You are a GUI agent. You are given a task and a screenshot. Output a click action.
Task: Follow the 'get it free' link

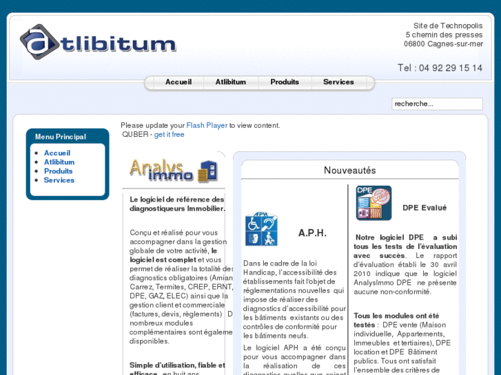pos(169,134)
